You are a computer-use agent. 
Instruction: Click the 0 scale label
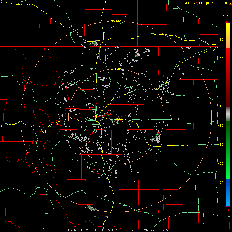tap(222, 116)
